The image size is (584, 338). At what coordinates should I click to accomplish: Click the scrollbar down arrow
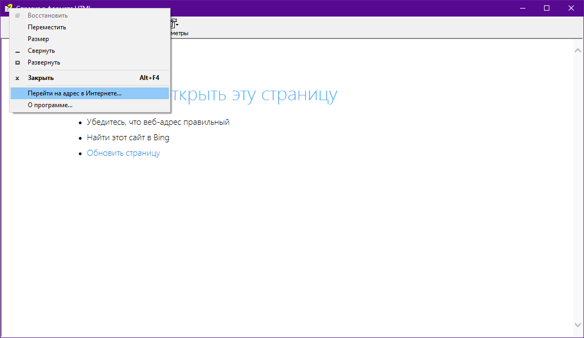(x=578, y=325)
